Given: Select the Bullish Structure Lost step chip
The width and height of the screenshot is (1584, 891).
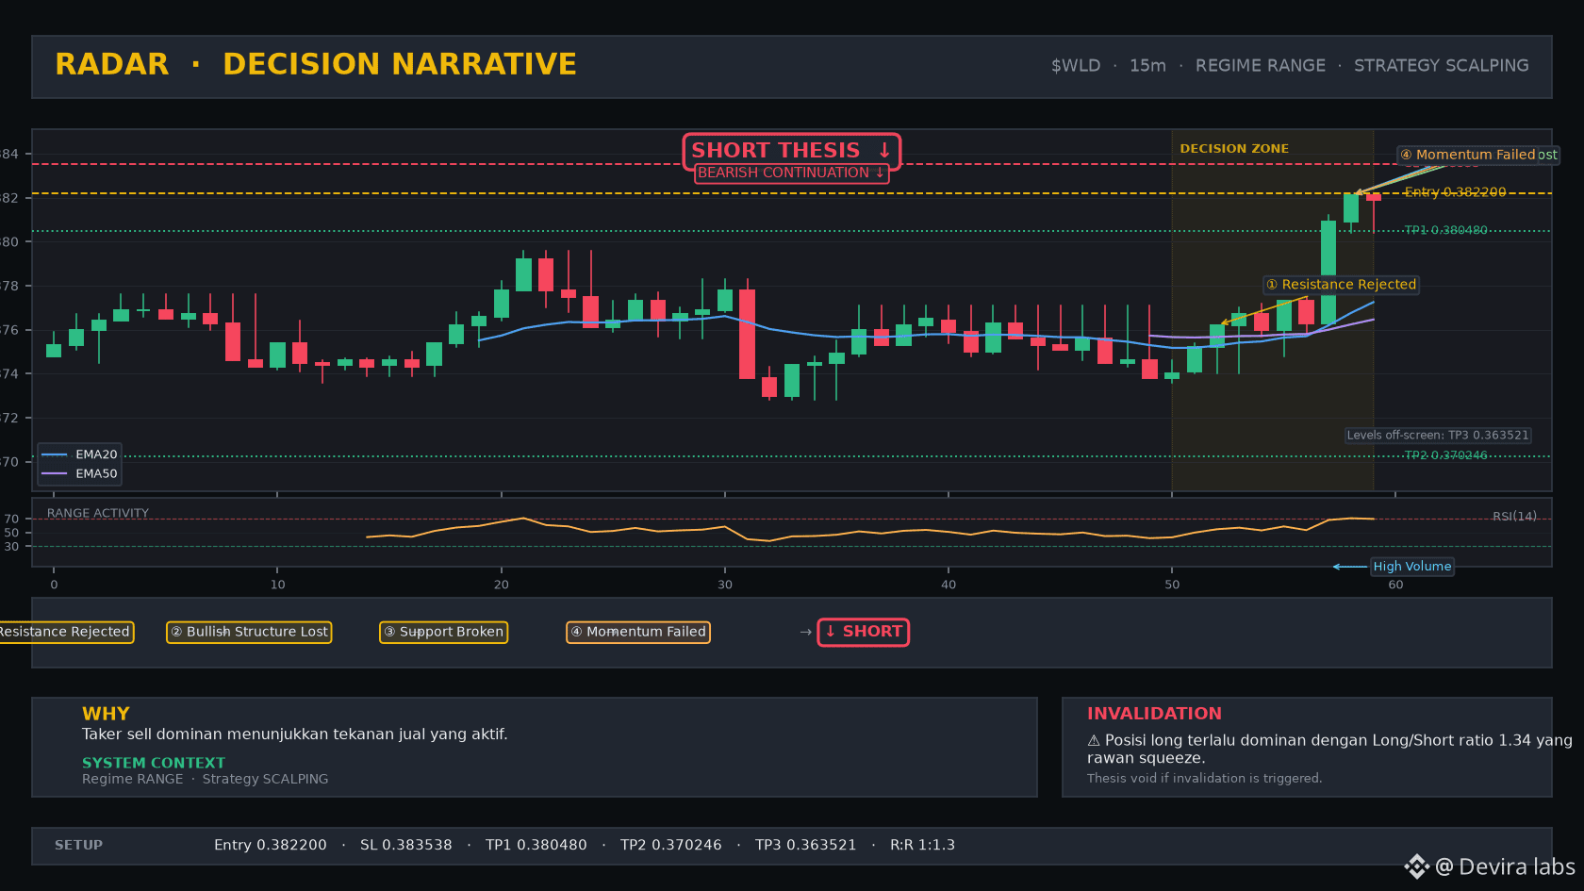Looking at the screenshot, I should tap(249, 632).
